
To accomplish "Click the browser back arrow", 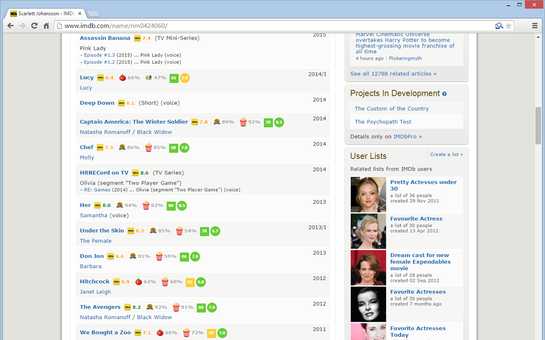I will [11, 26].
